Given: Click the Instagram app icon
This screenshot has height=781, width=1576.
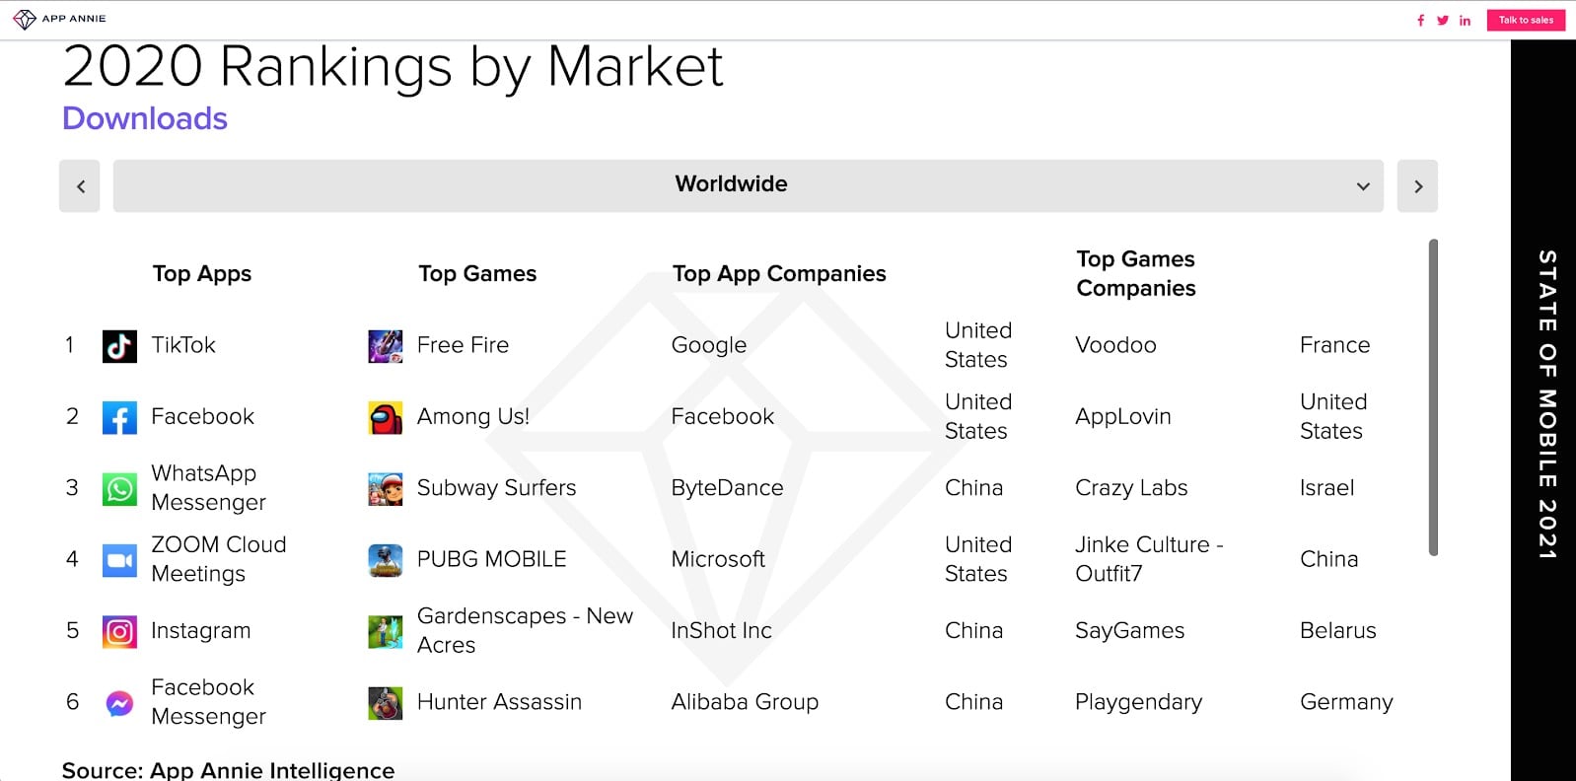Looking at the screenshot, I should [x=119, y=631].
